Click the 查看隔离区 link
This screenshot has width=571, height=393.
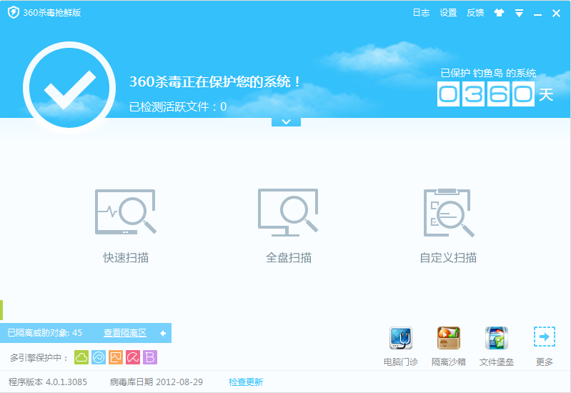125,332
